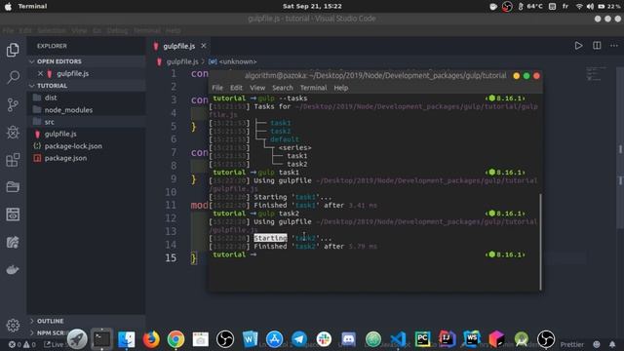Open the terminal window Terminal menu
Viewport: 624px width, 351px height.
point(313,88)
